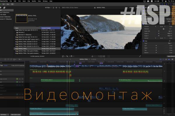Click the Save Effects Preset button
The width and height of the screenshot is (175, 116).
pyautogui.click(x=171, y=56)
